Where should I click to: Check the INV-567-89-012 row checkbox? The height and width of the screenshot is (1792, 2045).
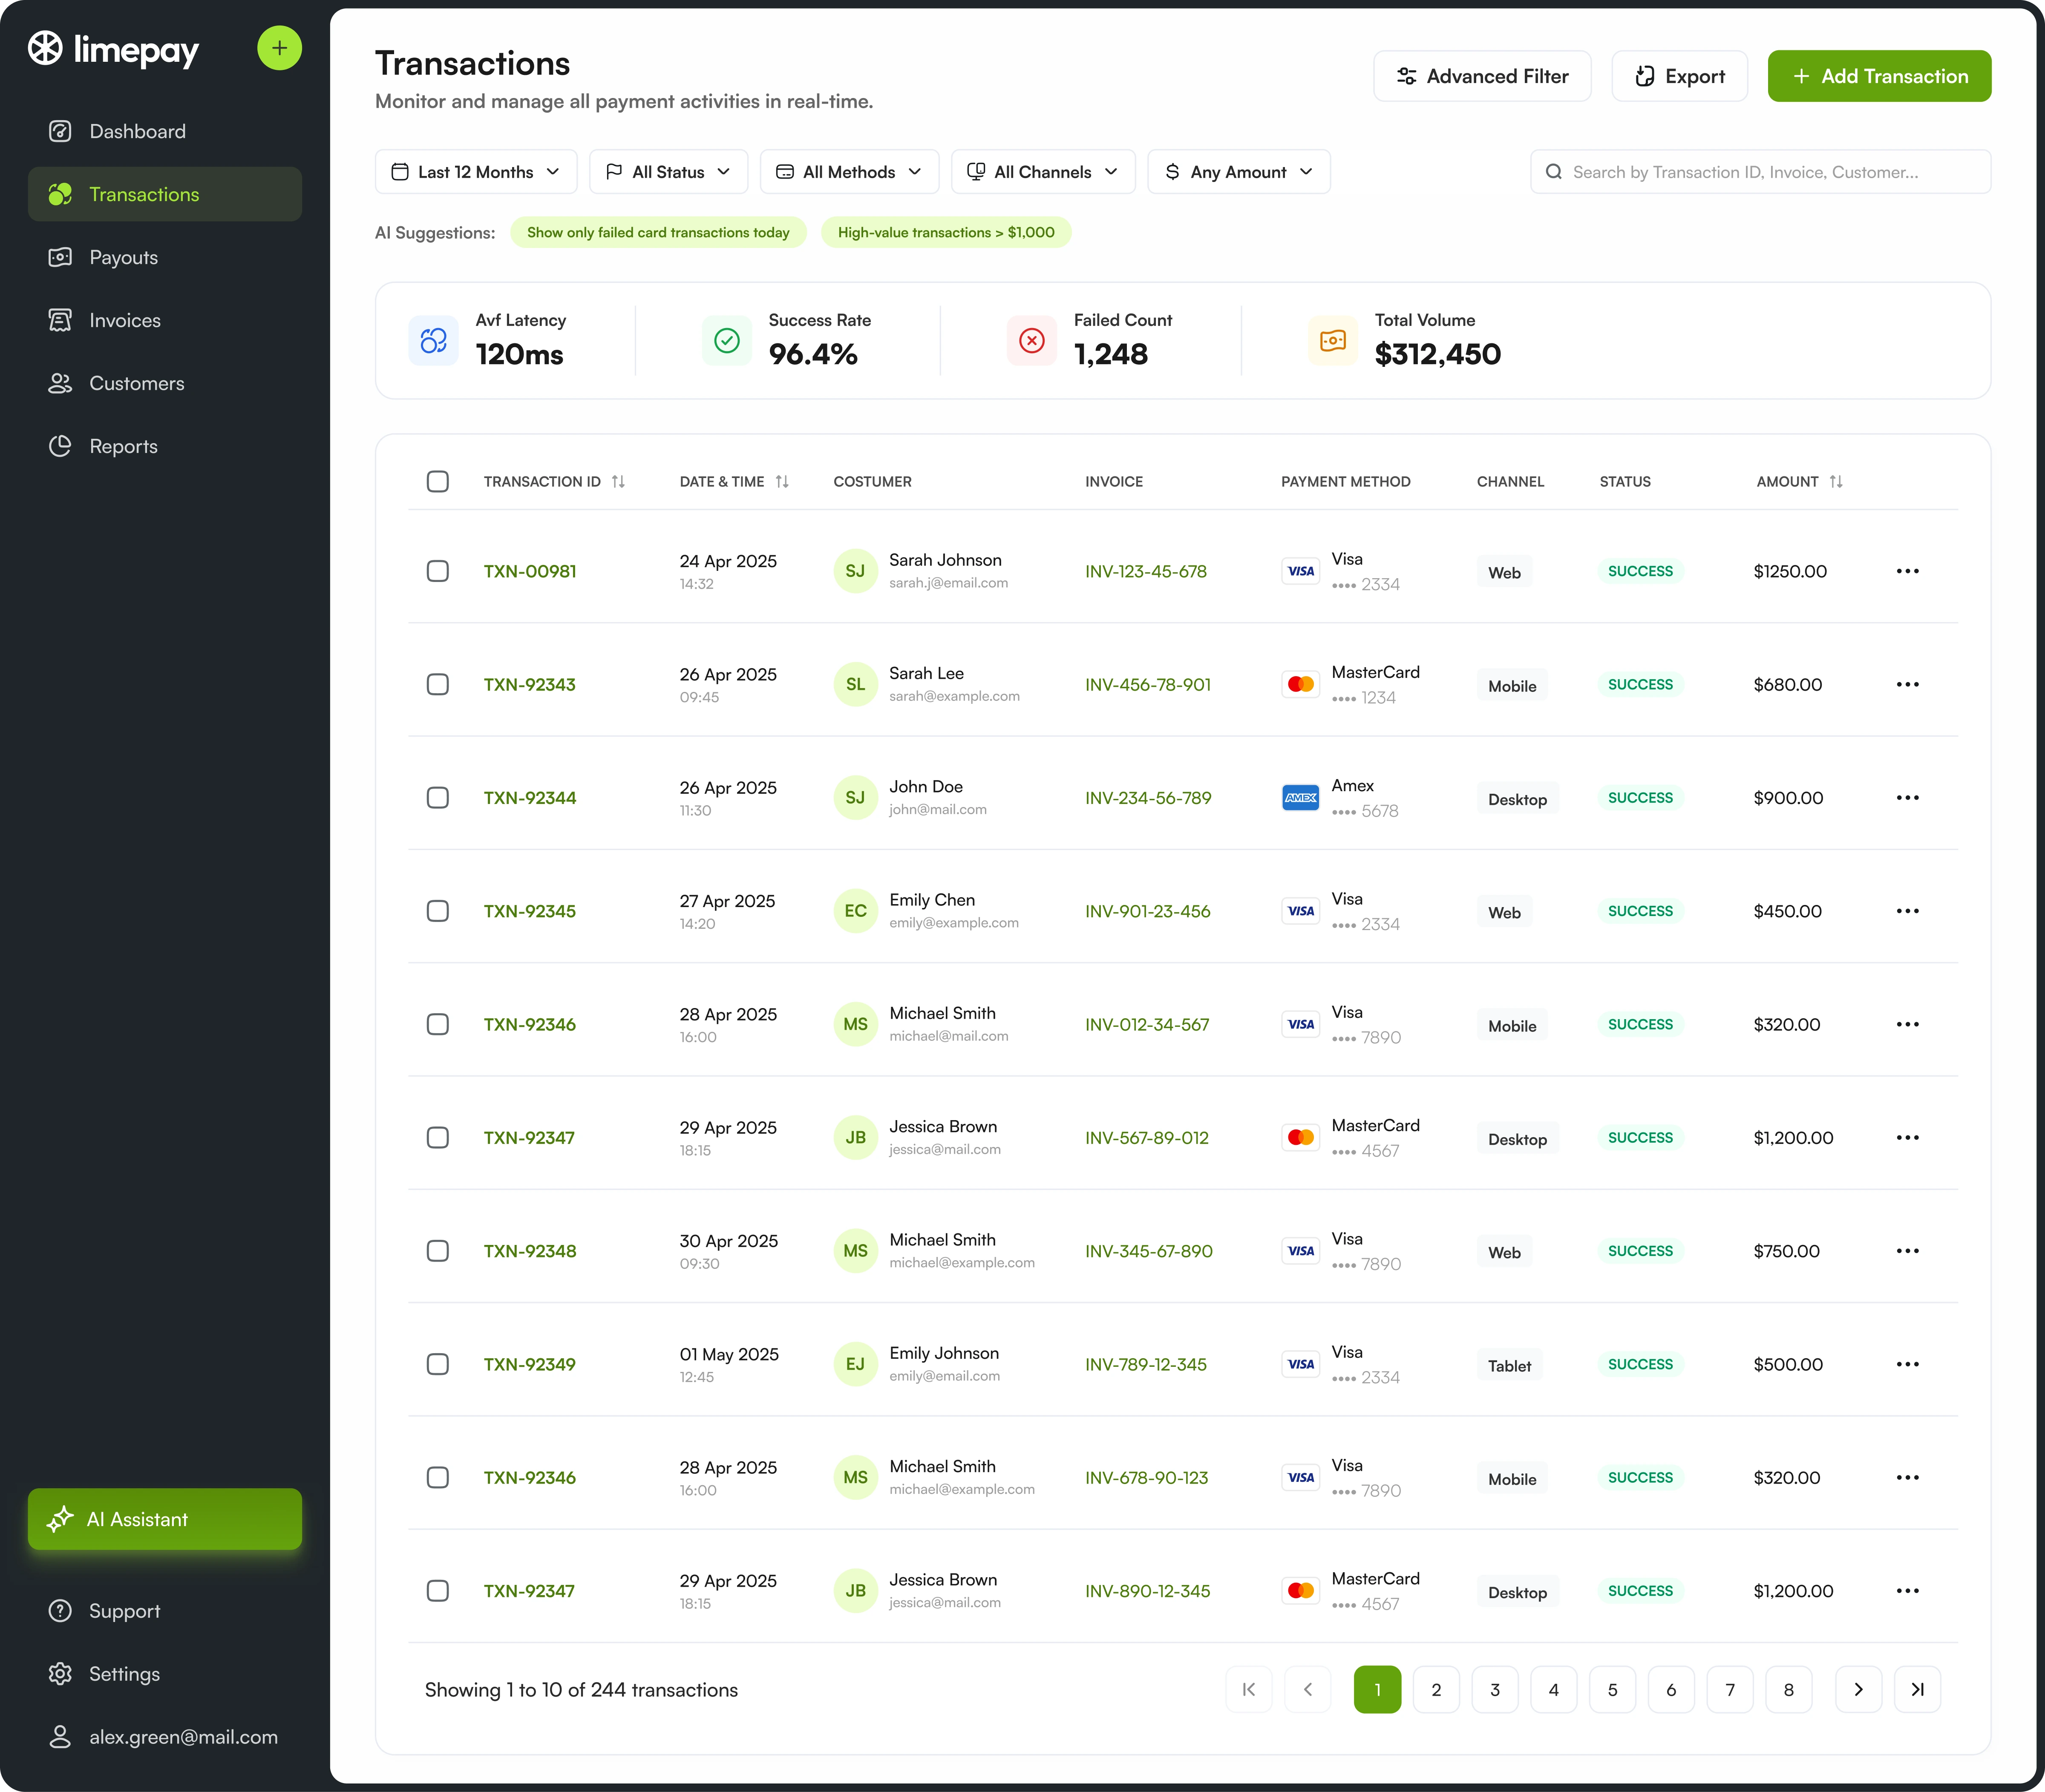tap(438, 1137)
